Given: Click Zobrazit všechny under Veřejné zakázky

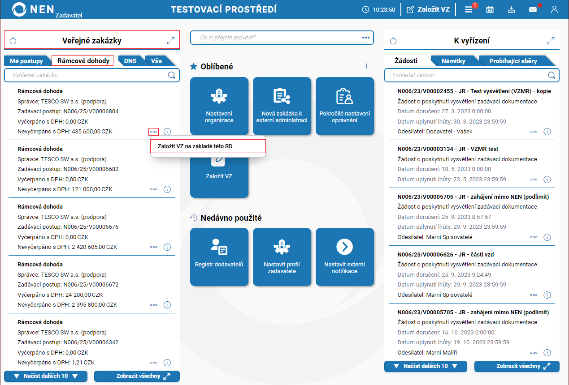Looking at the screenshot, I should (x=137, y=376).
